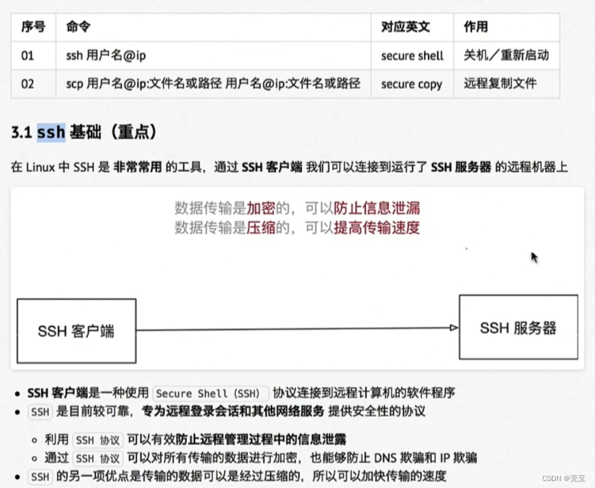
Task: Click the '序号' table header cell
Action: coord(34,27)
